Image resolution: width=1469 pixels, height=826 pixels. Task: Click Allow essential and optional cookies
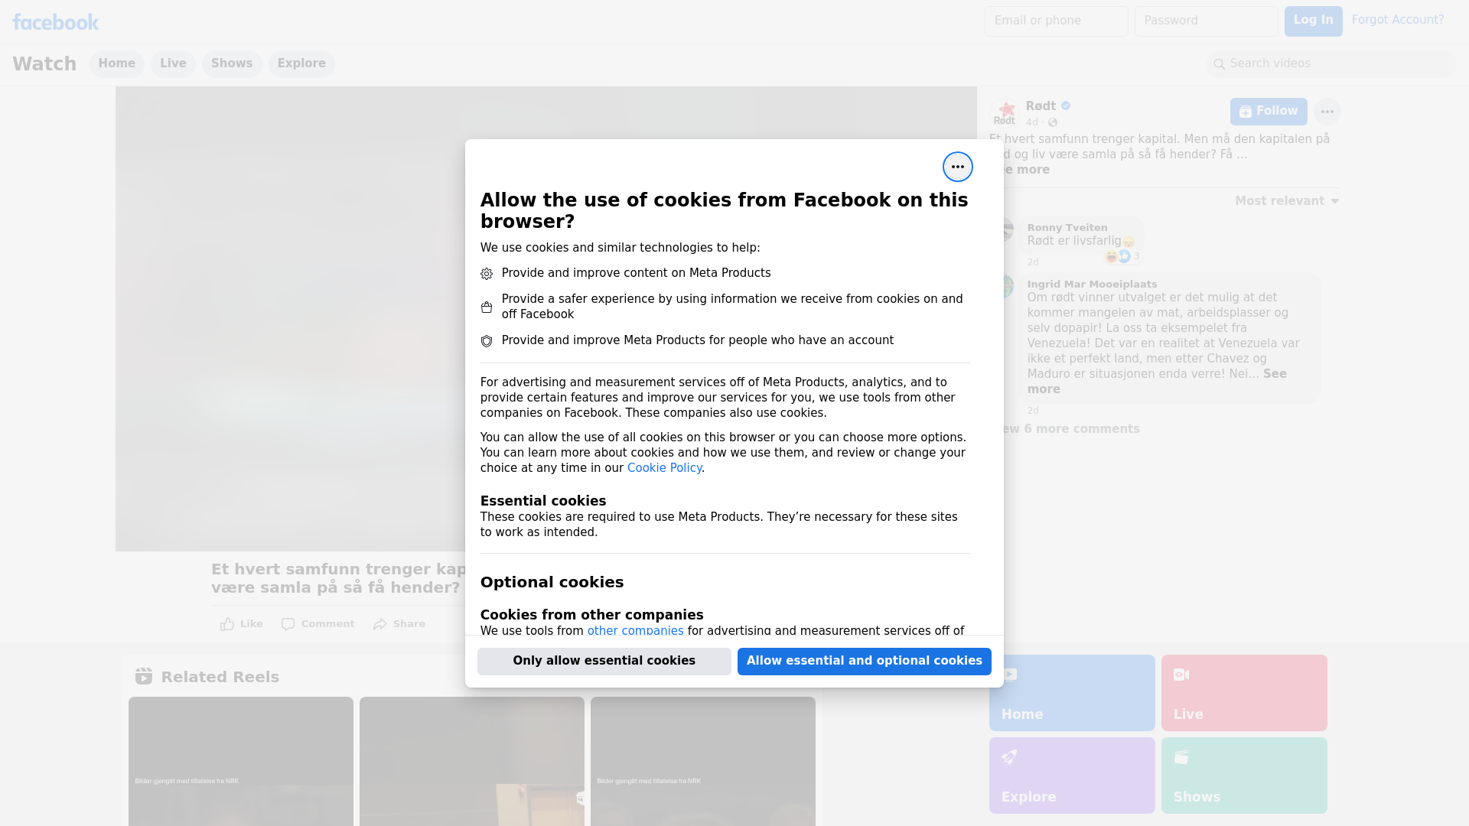point(865,662)
